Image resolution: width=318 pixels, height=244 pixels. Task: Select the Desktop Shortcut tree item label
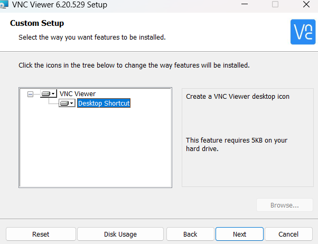coord(104,104)
